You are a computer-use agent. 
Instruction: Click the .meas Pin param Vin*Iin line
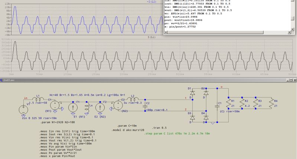[58, 147]
